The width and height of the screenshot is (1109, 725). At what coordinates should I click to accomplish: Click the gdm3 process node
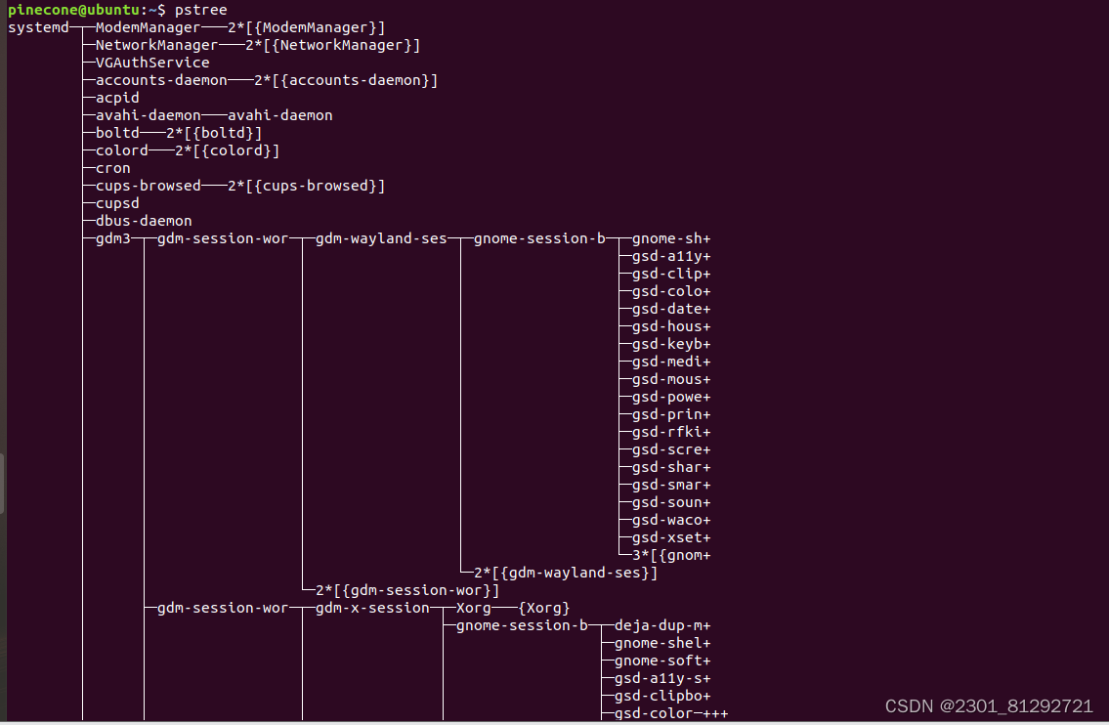pos(113,239)
